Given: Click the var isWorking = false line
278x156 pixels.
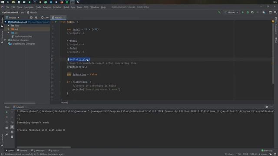Looking at the screenshot, I should click(x=82, y=75).
